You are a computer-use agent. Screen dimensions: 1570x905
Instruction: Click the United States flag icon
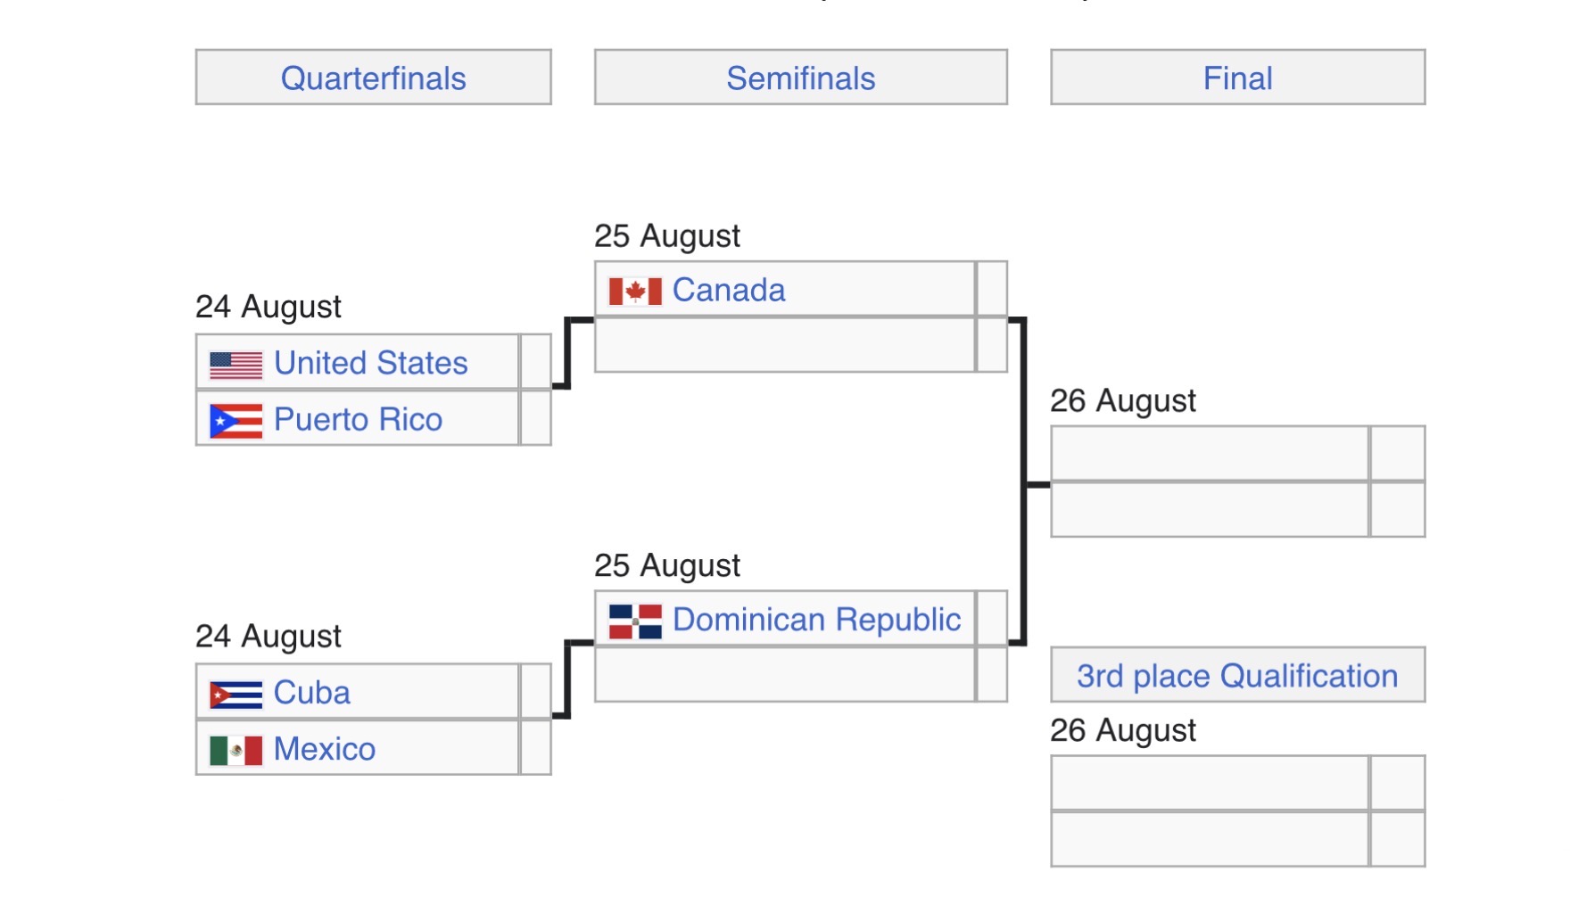pyautogui.click(x=236, y=365)
